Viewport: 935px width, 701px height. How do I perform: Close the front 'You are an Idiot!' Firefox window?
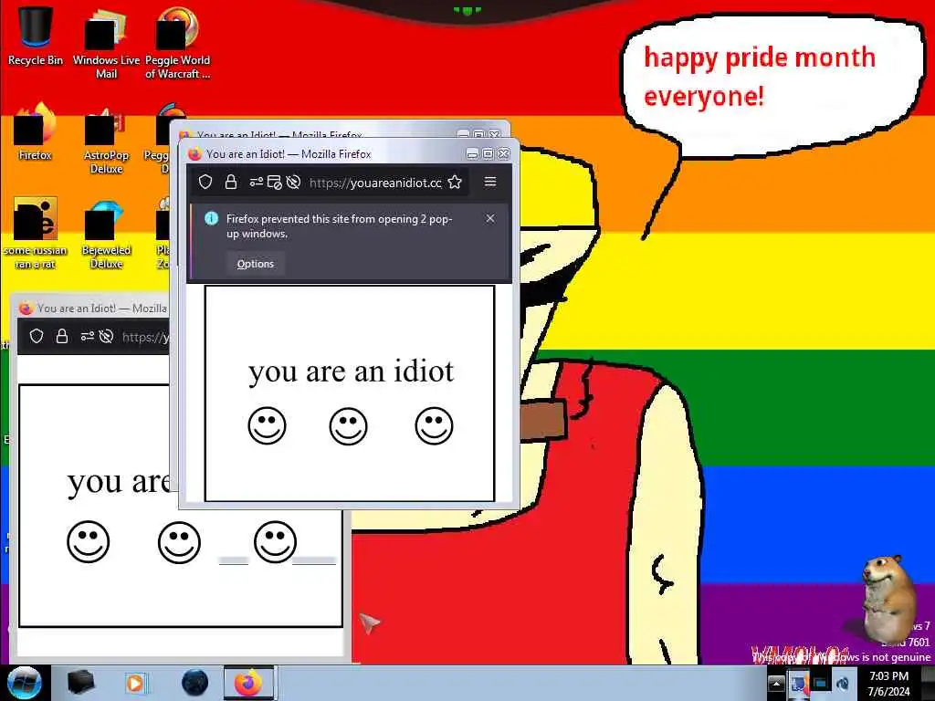[504, 153]
